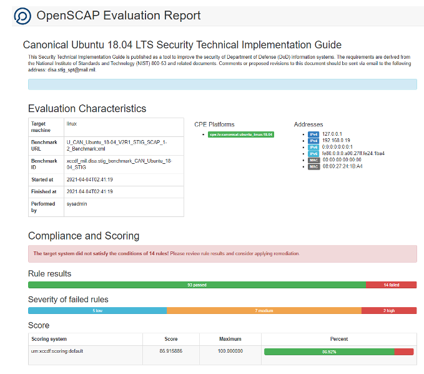Click the Benchmark URL value cell
Image resolution: width=424 pixels, height=374 pixels.
point(124,146)
